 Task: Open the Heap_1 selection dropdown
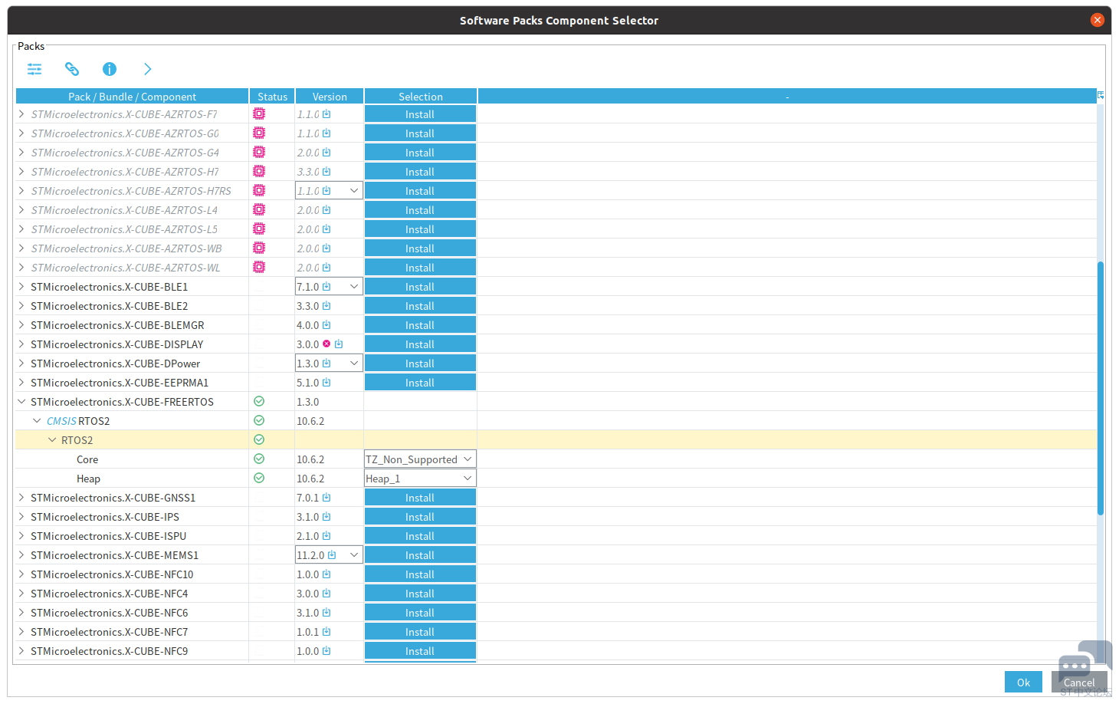click(x=420, y=478)
